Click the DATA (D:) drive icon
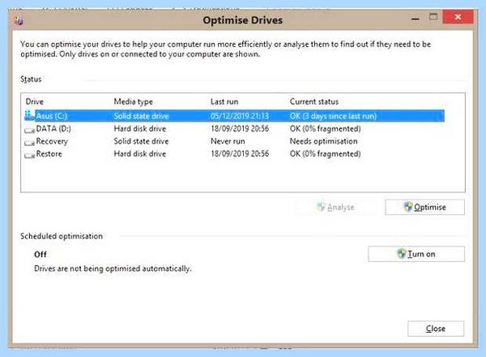486x357 pixels. tap(30, 130)
